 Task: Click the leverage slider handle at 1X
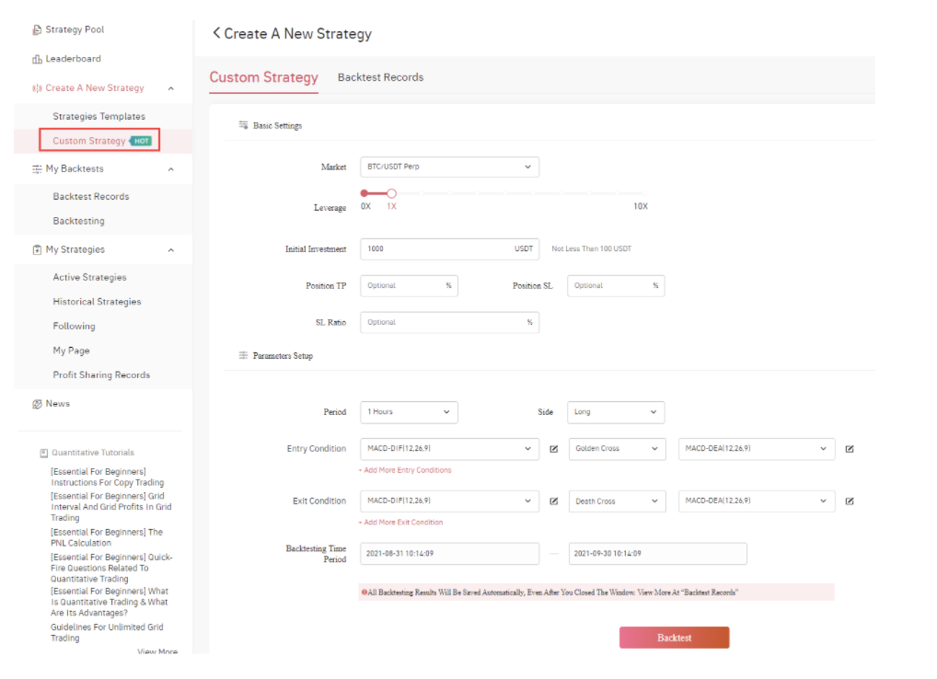[391, 193]
